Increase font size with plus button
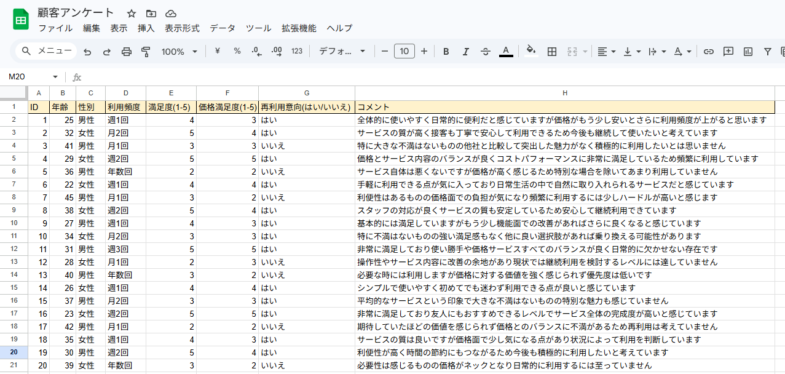 pyautogui.click(x=424, y=51)
